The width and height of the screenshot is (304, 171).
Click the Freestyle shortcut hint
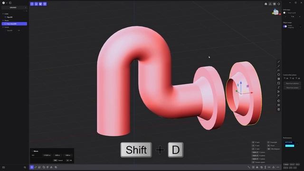point(272,142)
